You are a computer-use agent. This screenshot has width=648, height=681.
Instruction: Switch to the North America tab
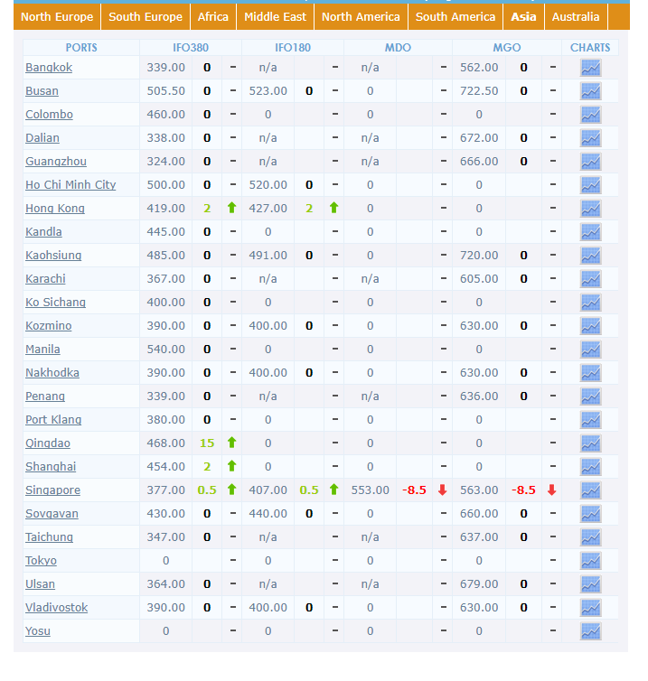pos(361,17)
